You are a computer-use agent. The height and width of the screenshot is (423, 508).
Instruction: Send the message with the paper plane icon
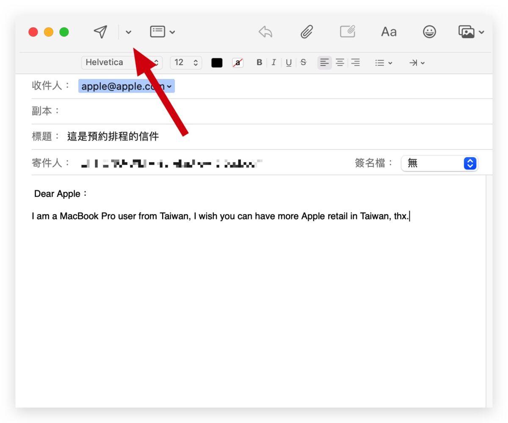(x=100, y=32)
